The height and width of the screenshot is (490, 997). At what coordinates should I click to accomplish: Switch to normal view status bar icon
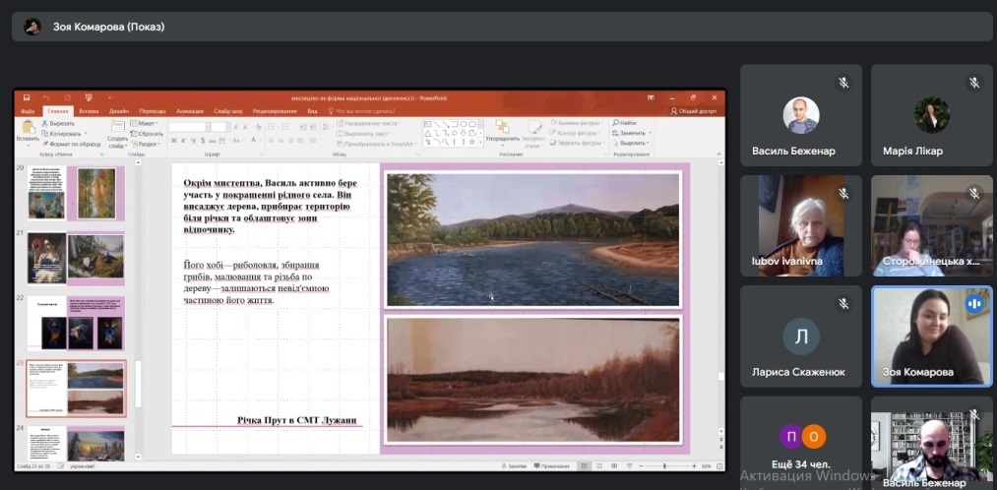[583, 465]
